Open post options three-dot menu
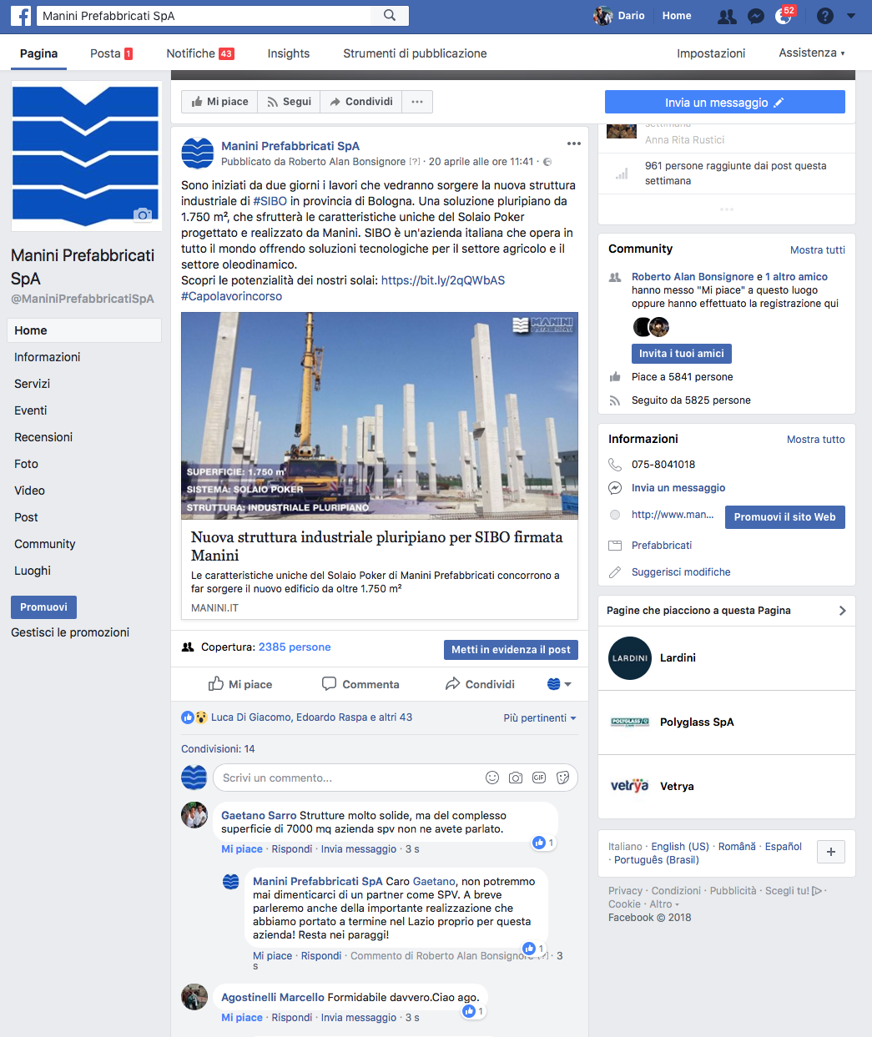The height and width of the screenshot is (1037, 872). click(574, 143)
